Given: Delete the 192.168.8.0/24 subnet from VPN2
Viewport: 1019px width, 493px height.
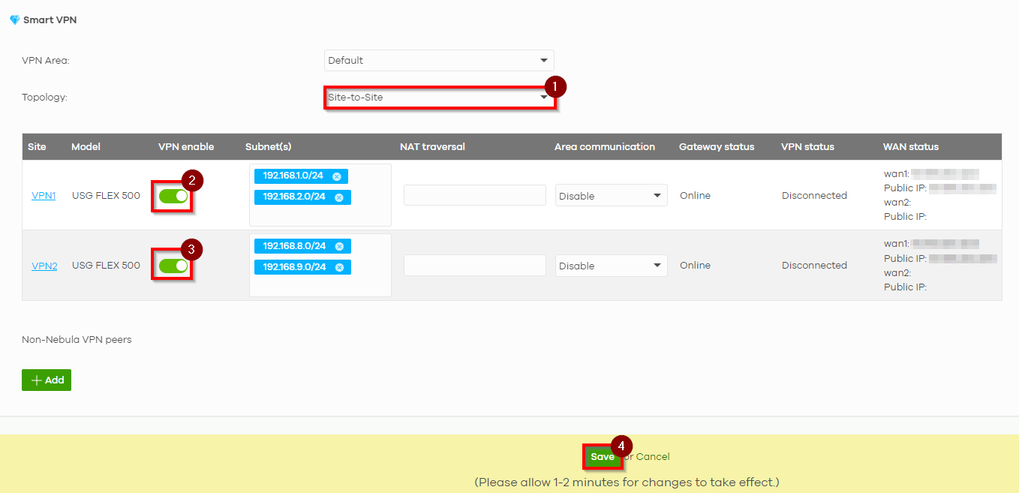Looking at the screenshot, I should point(338,245).
